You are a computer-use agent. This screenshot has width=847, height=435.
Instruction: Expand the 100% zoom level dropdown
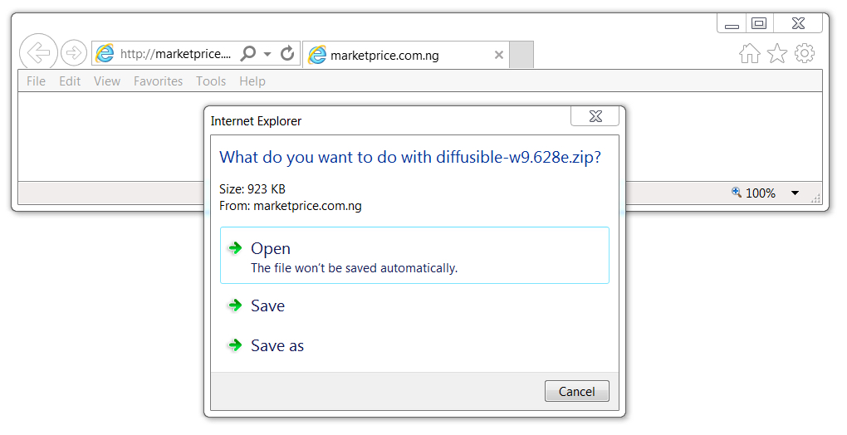tap(796, 193)
